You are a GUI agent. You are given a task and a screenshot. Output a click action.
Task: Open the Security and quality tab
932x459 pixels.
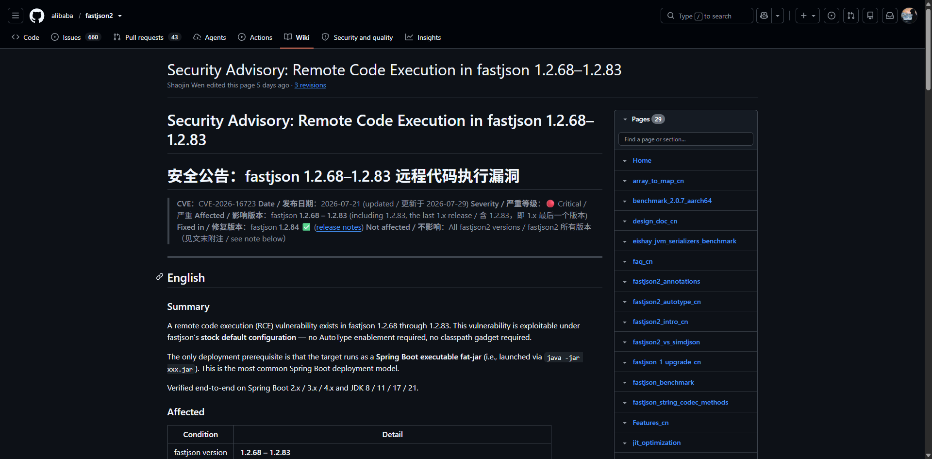(x=357, y=37)
